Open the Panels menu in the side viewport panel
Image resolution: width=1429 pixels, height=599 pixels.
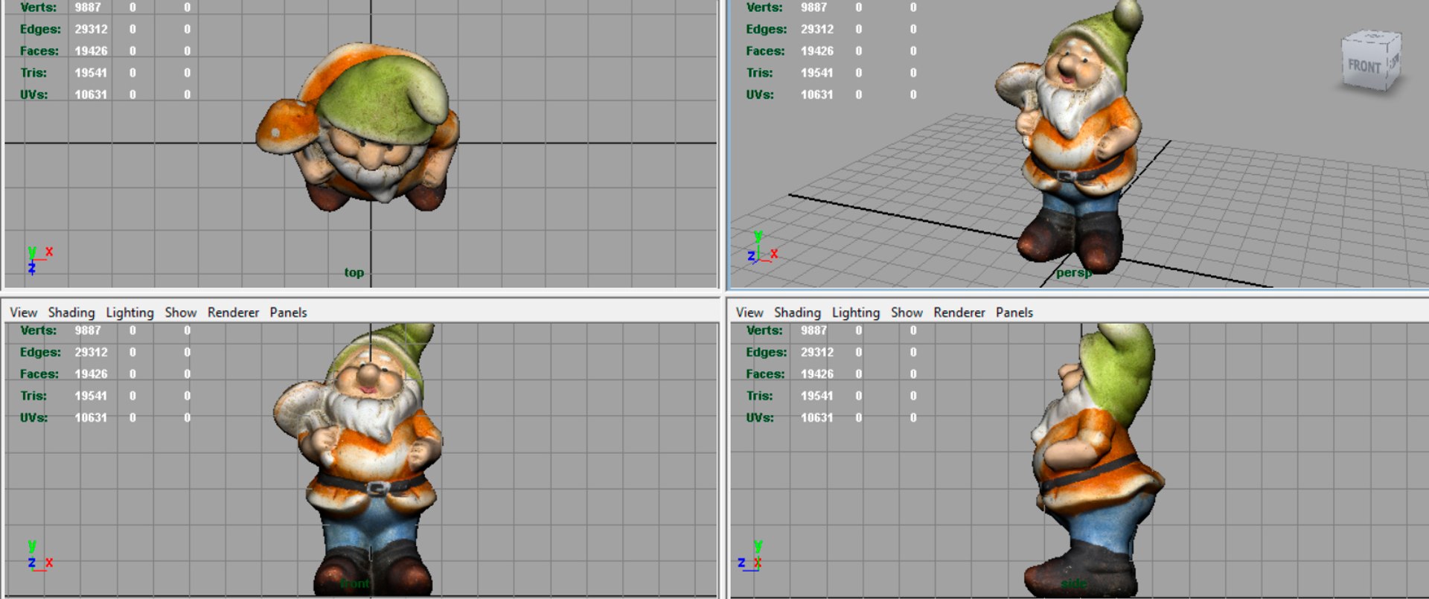point(1014,313)
